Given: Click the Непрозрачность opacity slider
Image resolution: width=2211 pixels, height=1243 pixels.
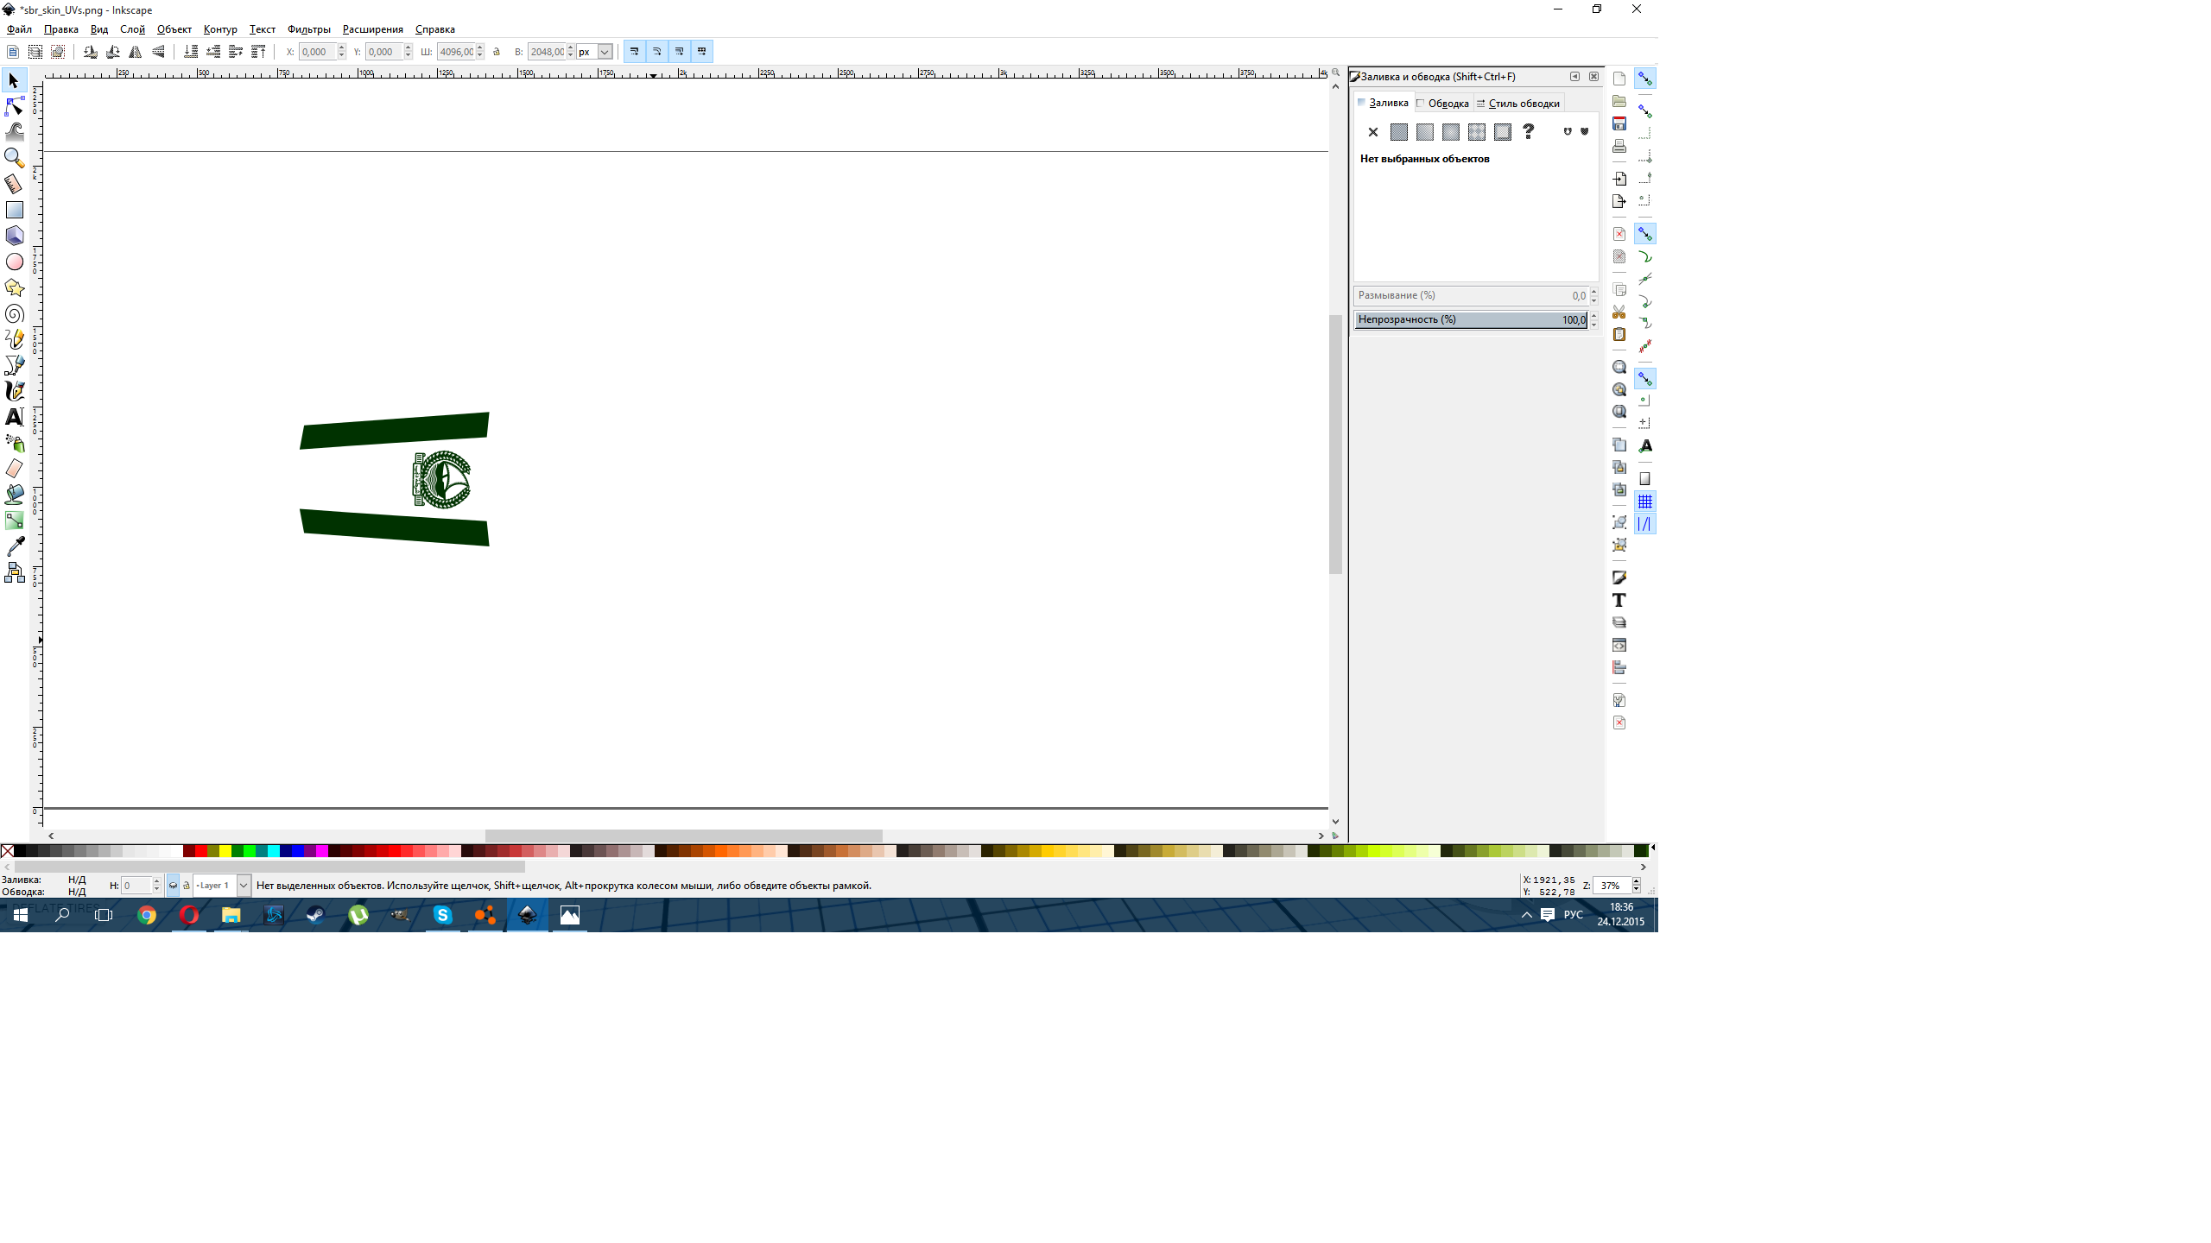Looking at the screenshot, I should click(1471, 320).
